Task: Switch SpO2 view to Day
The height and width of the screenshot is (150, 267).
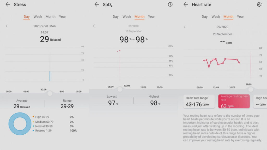Action: tap(116, 17)
